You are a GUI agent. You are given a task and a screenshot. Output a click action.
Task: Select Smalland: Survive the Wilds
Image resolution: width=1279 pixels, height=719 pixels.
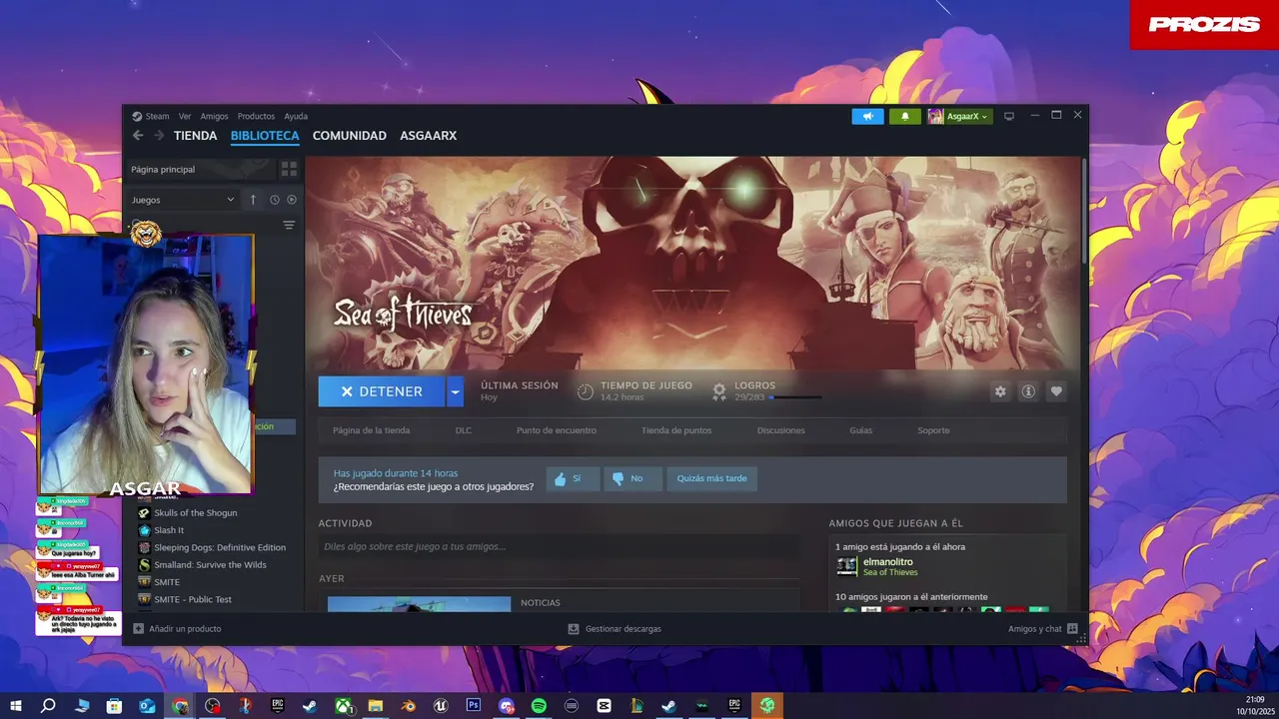tap(210, 564)
